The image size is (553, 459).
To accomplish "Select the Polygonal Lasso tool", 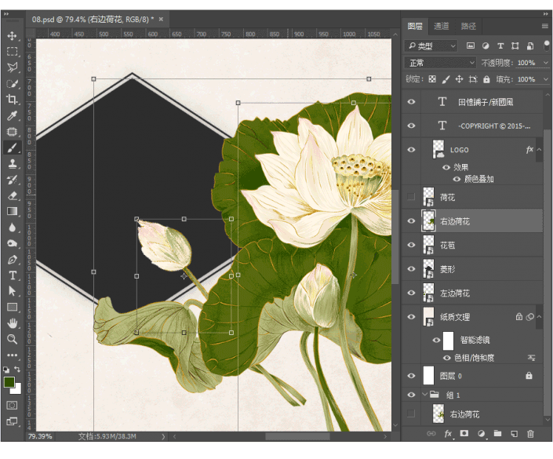I will [x=12, y=67].
